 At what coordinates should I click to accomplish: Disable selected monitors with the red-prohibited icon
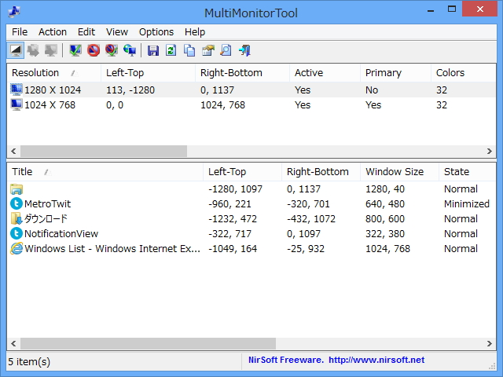94,50
